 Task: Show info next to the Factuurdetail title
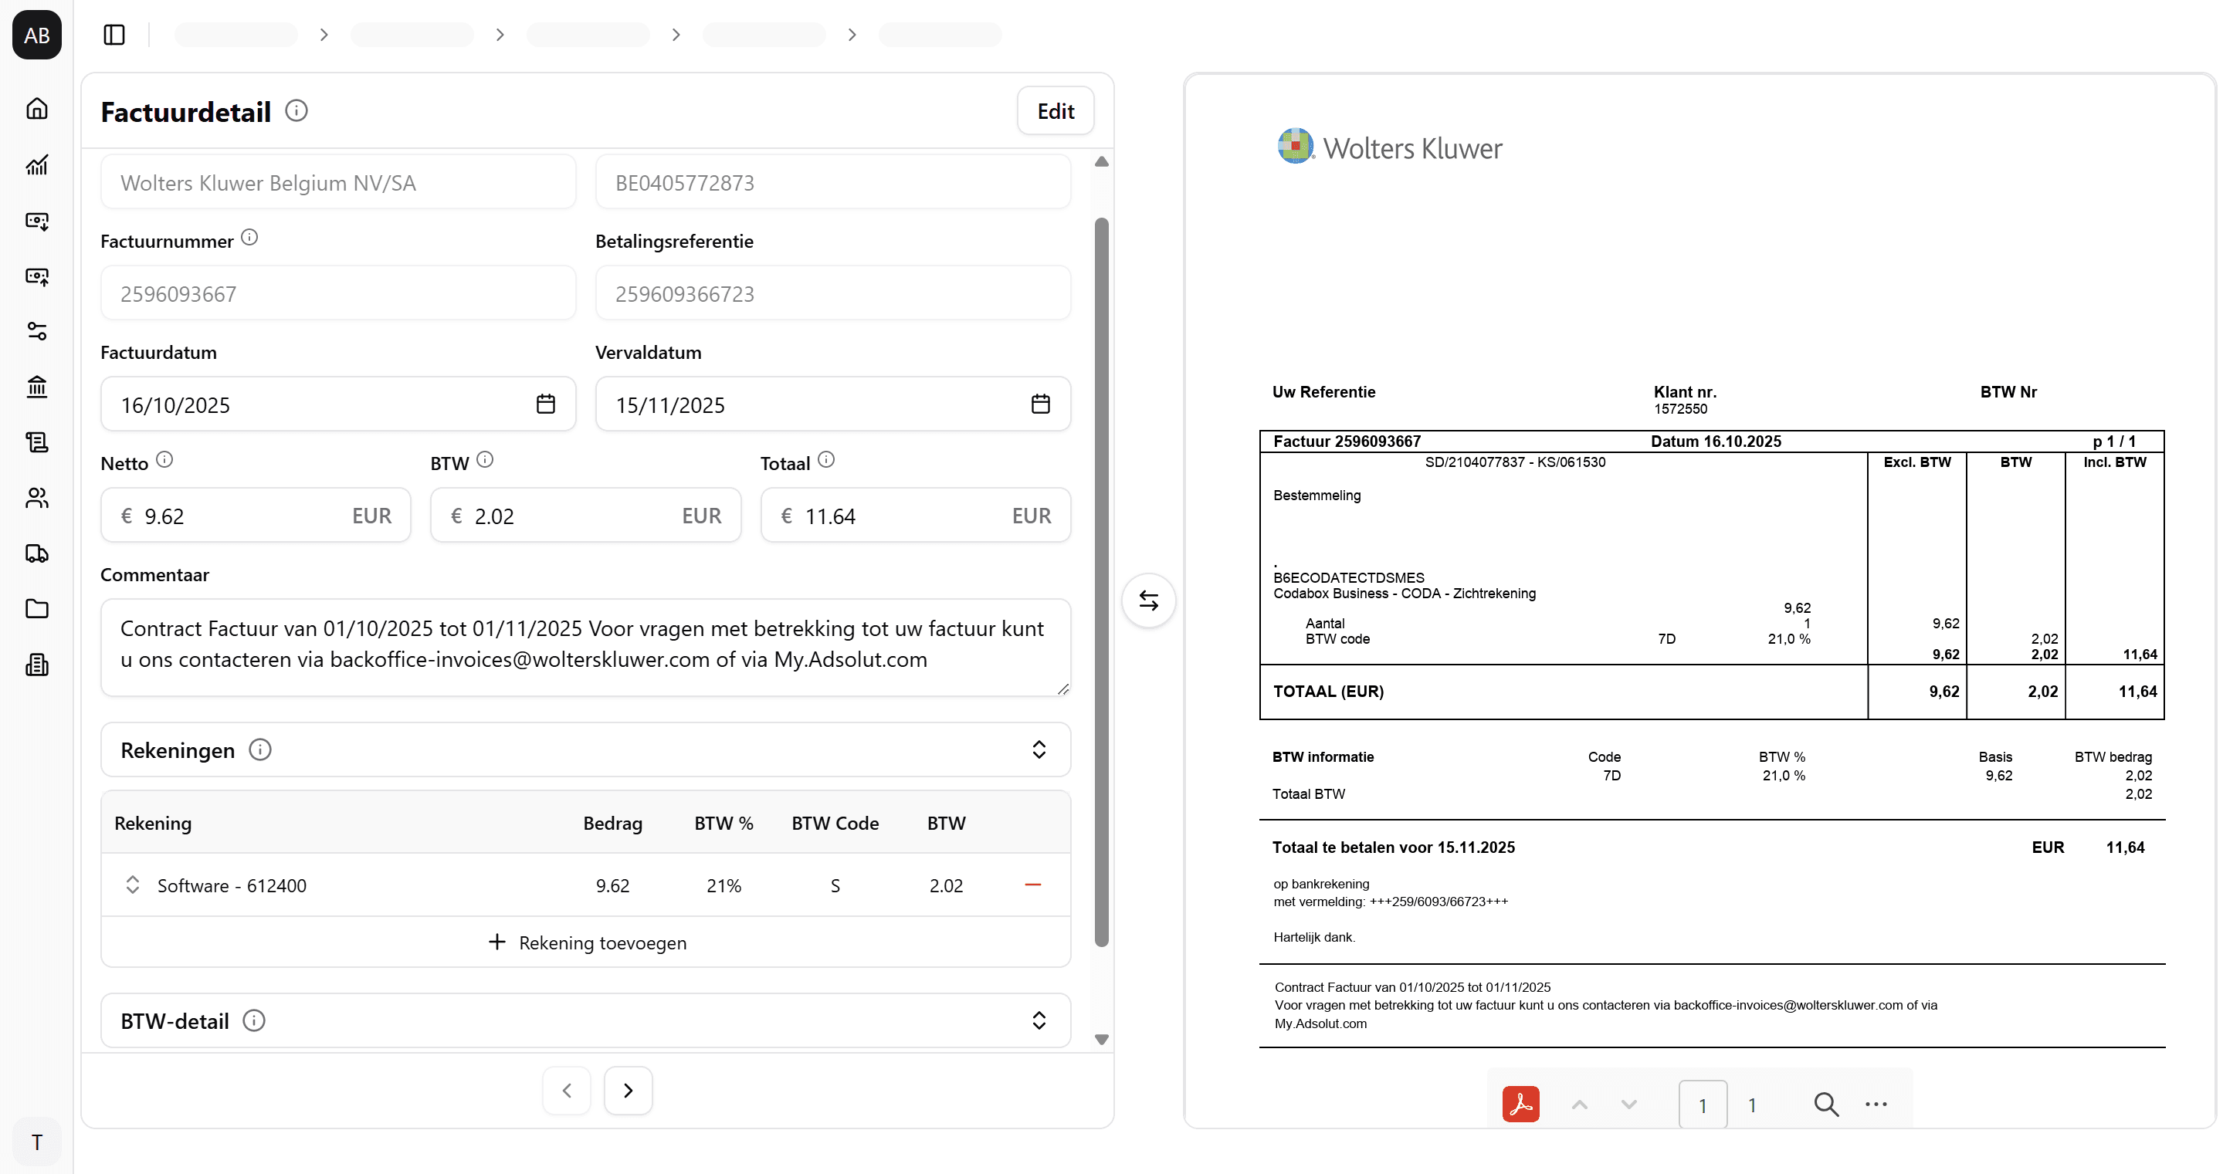296,110
